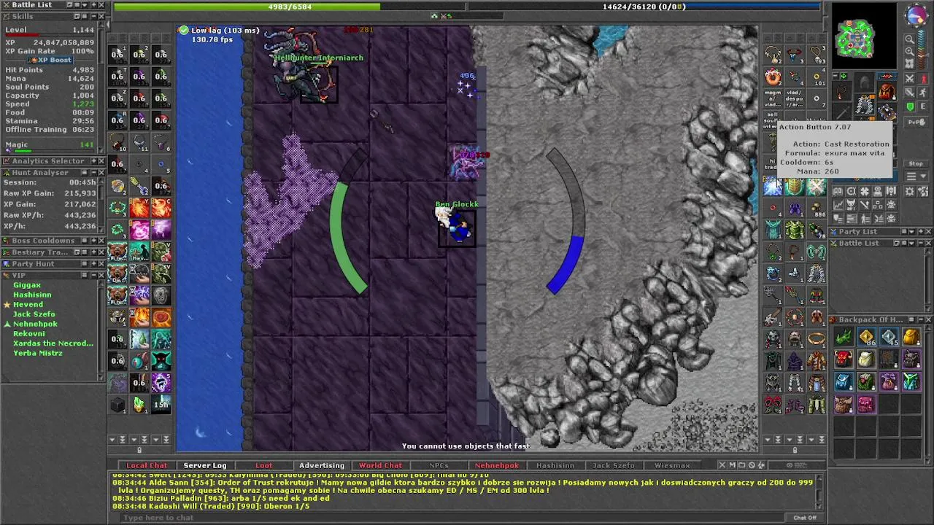Use the 15h action button in left bar
934x525 pixels.
pyautogui.click(x=161, y=403)
